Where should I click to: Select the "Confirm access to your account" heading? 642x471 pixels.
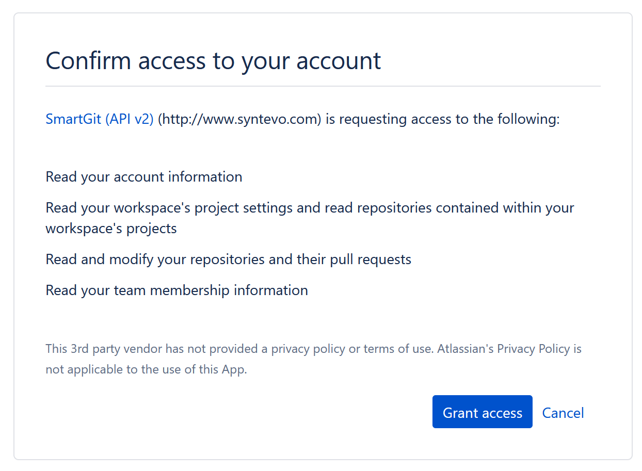[x=213, y=61]
